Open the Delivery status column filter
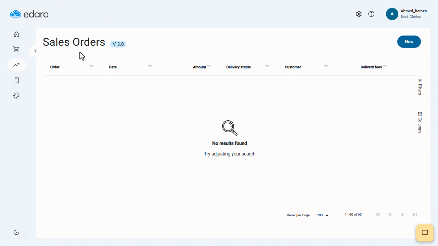The width and height of the screenshot is (438, 246). pyautogui.click(x=267, y=67)
